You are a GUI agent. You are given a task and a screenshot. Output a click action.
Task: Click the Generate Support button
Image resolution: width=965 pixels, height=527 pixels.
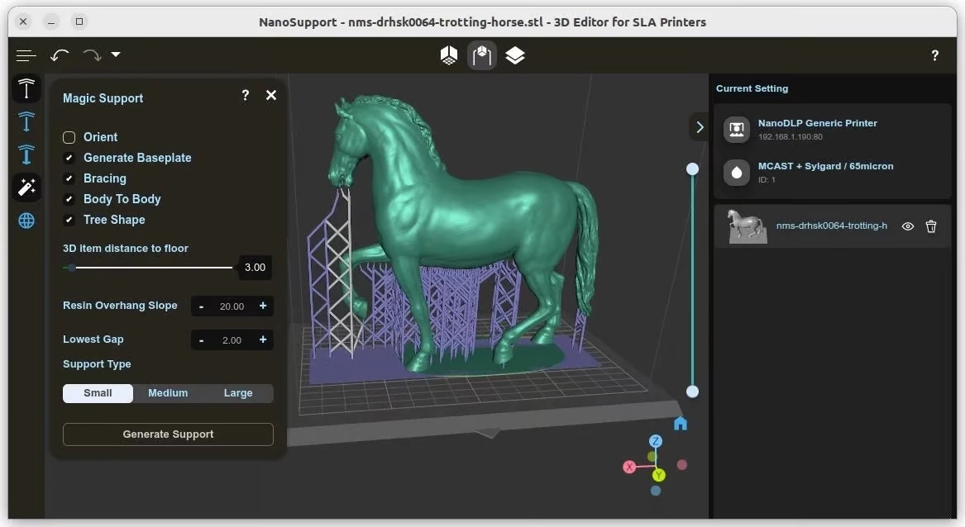tap(168, 434)
